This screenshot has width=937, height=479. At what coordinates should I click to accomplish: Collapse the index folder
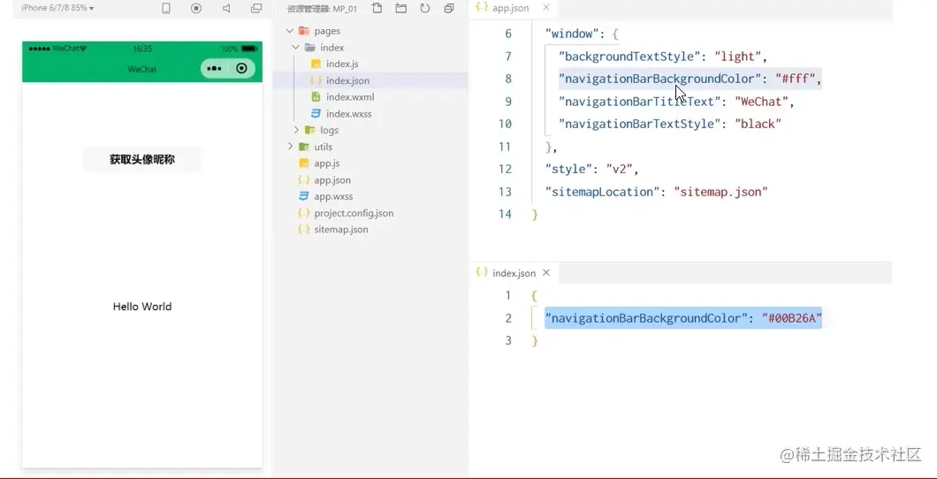(x=296, y=47)
